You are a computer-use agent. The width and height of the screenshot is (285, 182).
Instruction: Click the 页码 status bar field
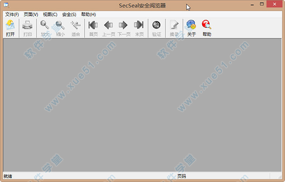point(181,176)
